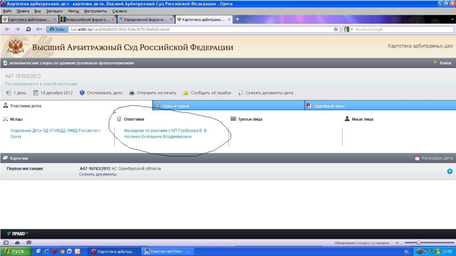
Task: Click the 'Скачать документы дела' download icon
Action: pos(240,93)
